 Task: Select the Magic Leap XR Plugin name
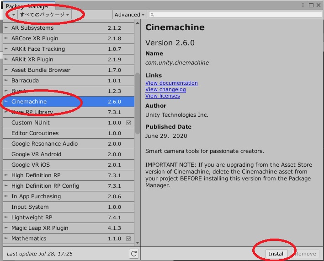[x=40, y=228]
